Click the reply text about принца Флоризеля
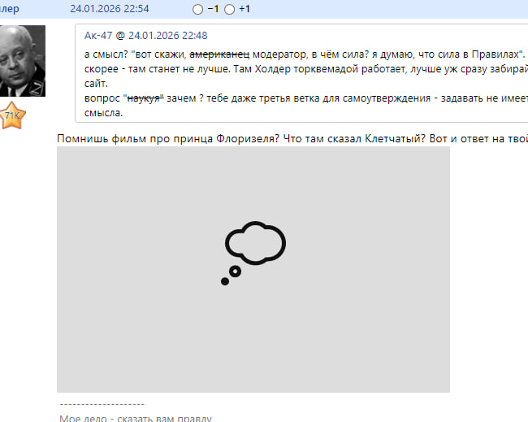Screen dimensions: 528x422 [292, 138]
